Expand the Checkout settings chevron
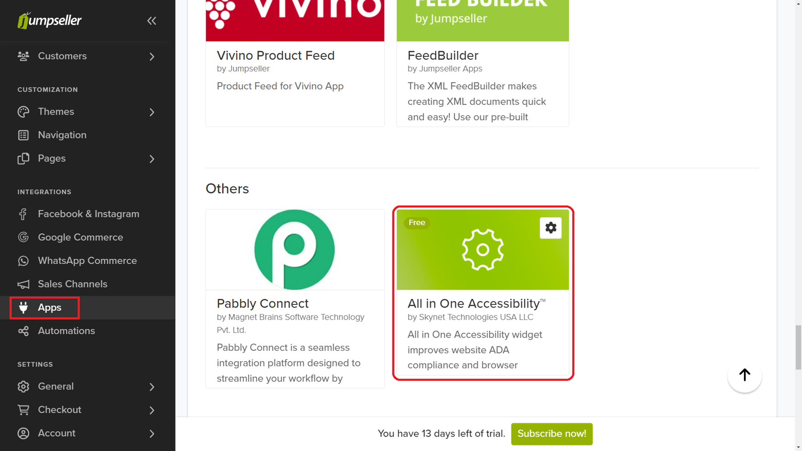The image size is (802, 451). pos(152,410)
